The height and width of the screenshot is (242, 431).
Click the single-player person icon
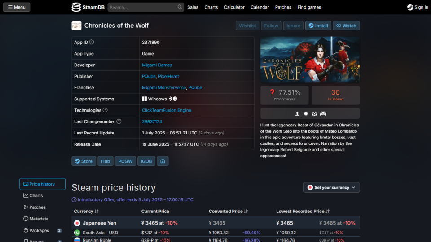click(x=297, y=113)
